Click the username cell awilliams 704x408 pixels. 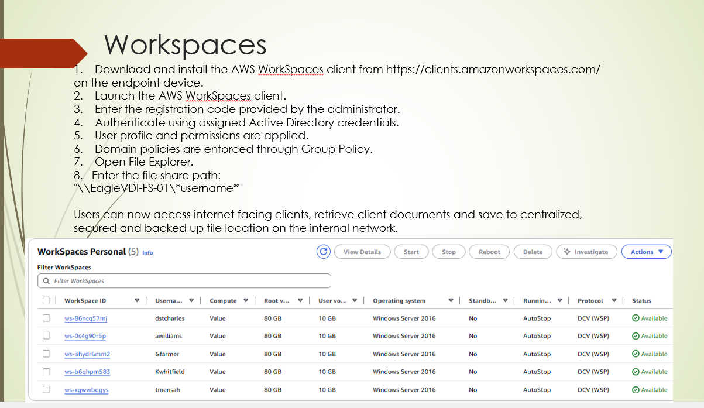click(x=169, y=336)
